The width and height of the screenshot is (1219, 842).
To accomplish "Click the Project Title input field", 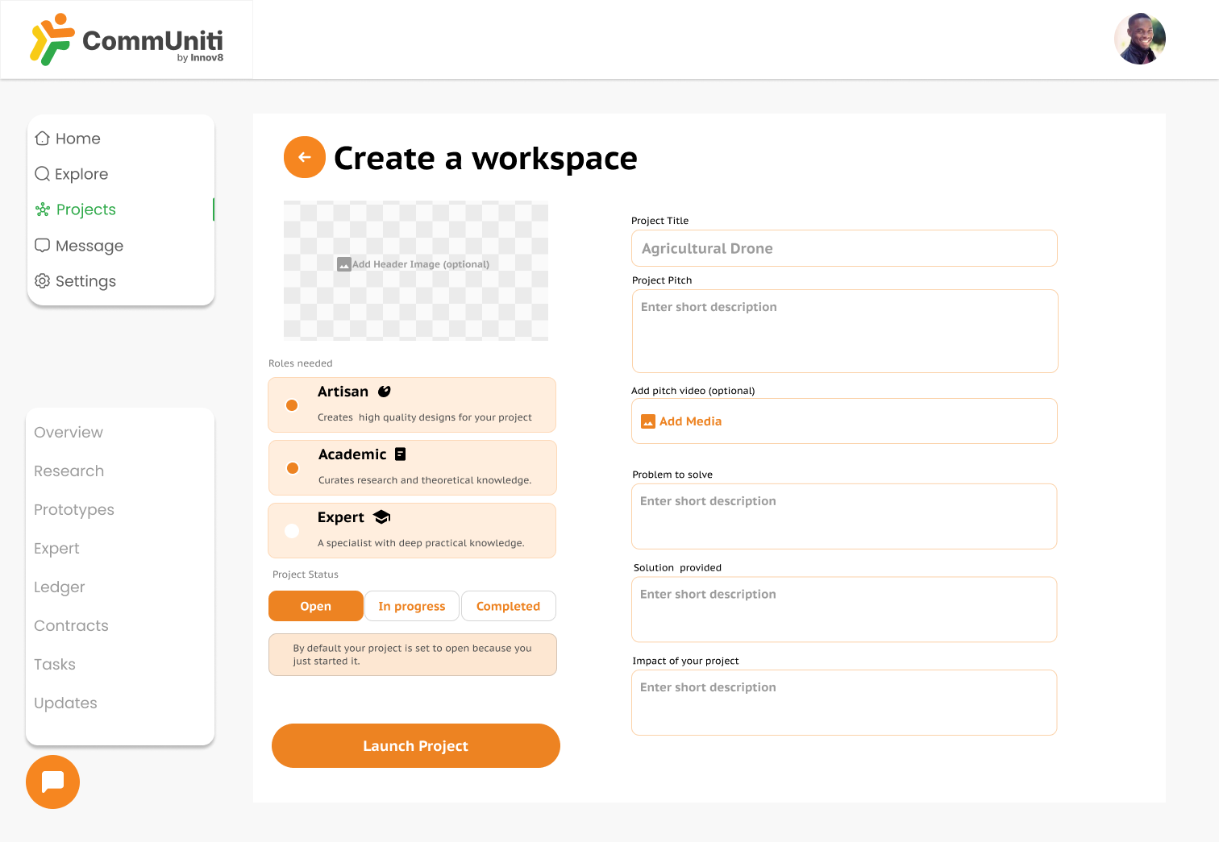I will [x=843, y=248].
